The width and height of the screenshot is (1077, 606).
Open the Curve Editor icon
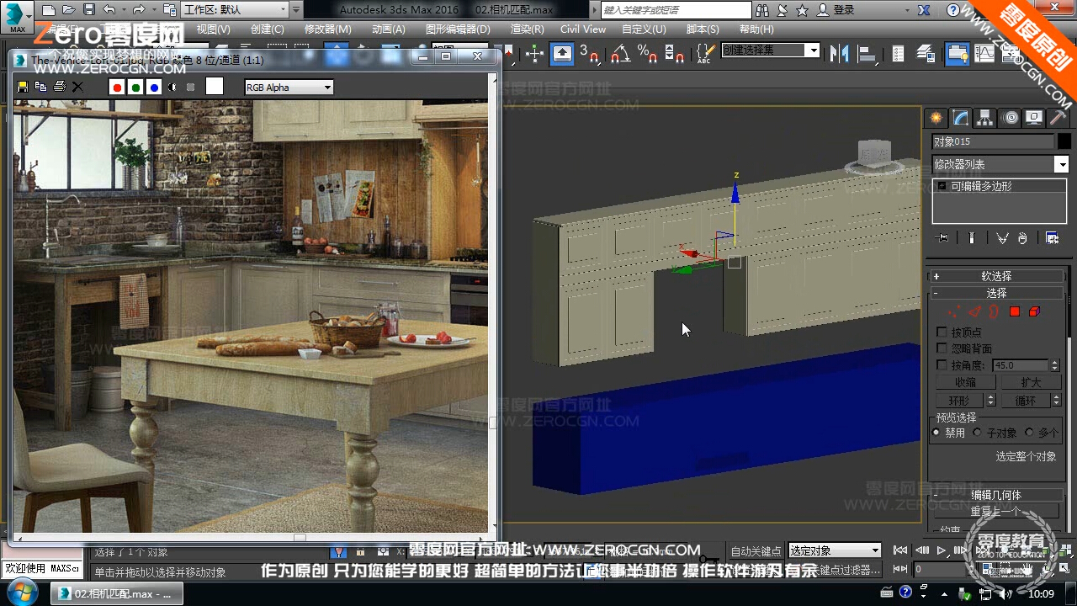tap(985, 54)
